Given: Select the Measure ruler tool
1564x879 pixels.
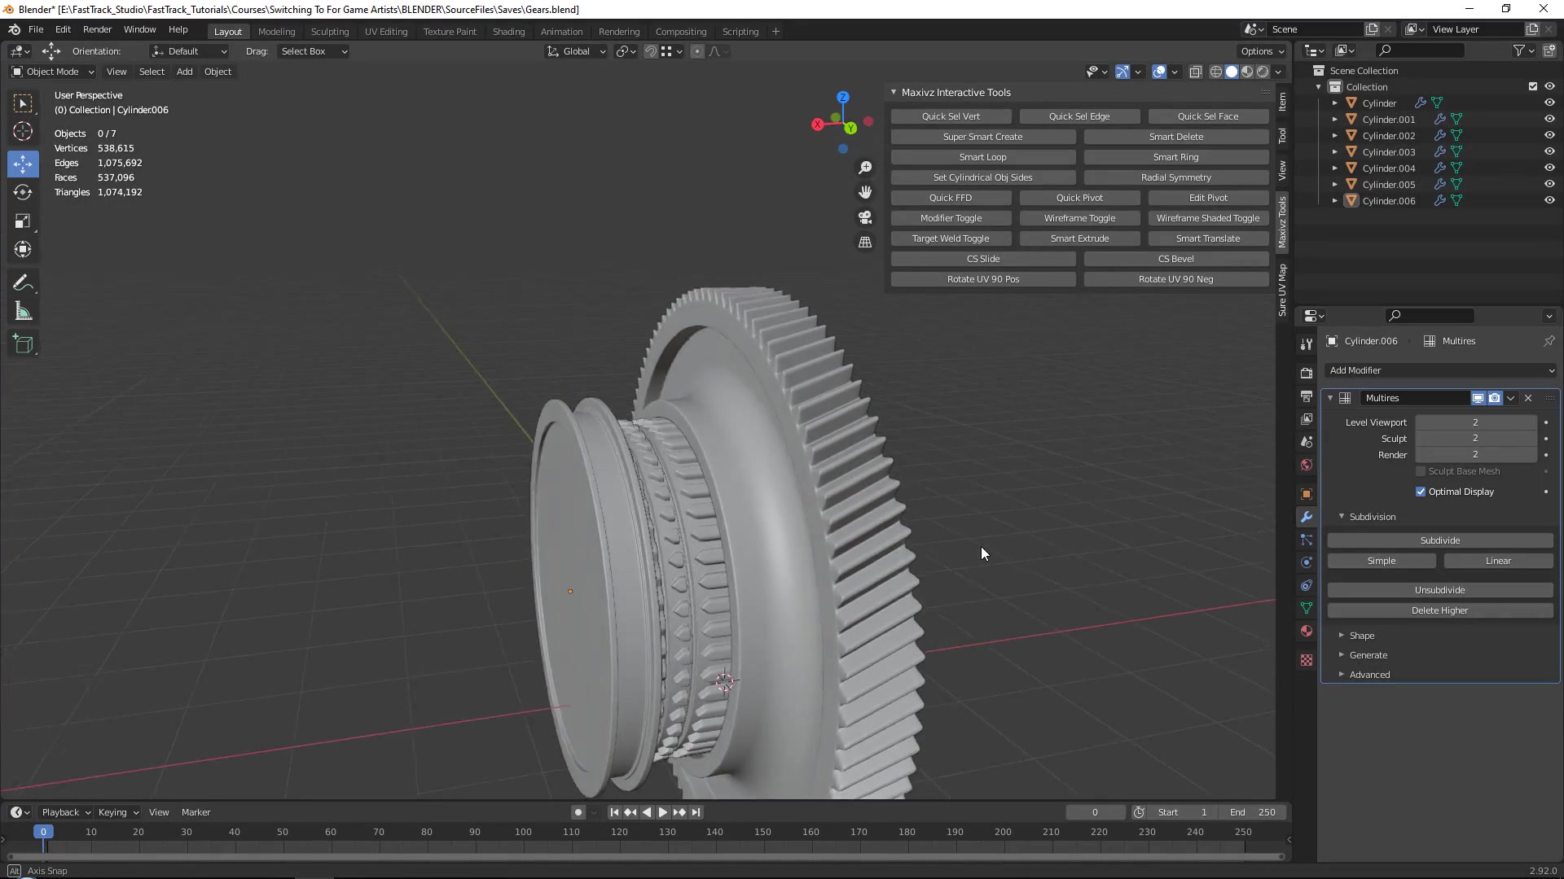Looking at the screenshot, I should (23, 312).
